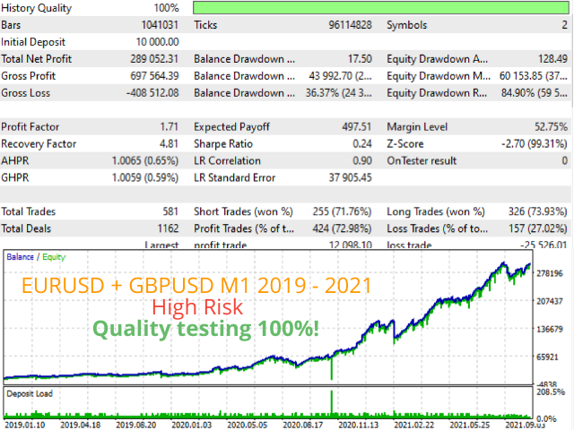Select the Recovery Factor value 4.81

click(169, 143)
